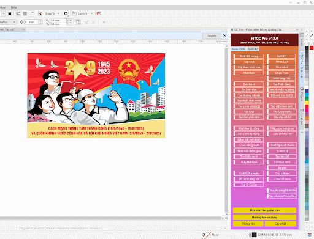Click the red HTX toolbar icon
Viewport: 314px width, 239px height.
coord(98,13)
